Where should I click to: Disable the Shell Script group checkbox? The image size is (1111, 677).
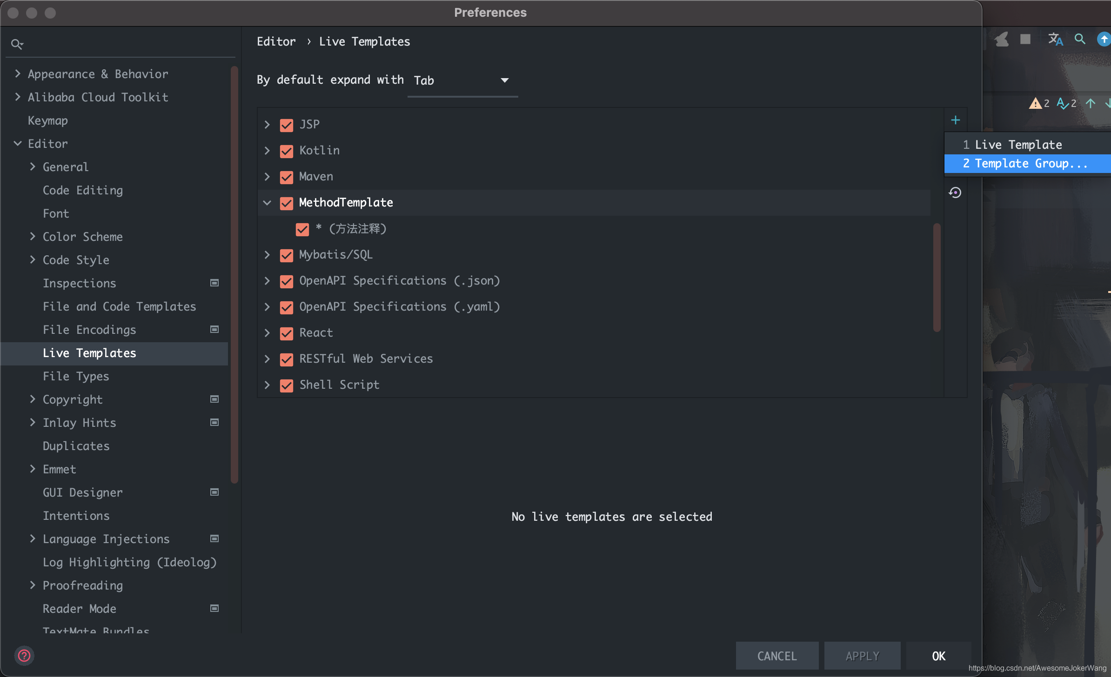[287, 385]
